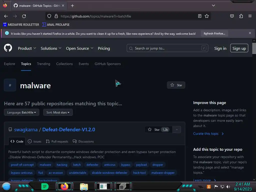Image resolution: width=256 pixels, height=192 pixels.
Task: Click the Curate this topic link
Action: point(208,133)
